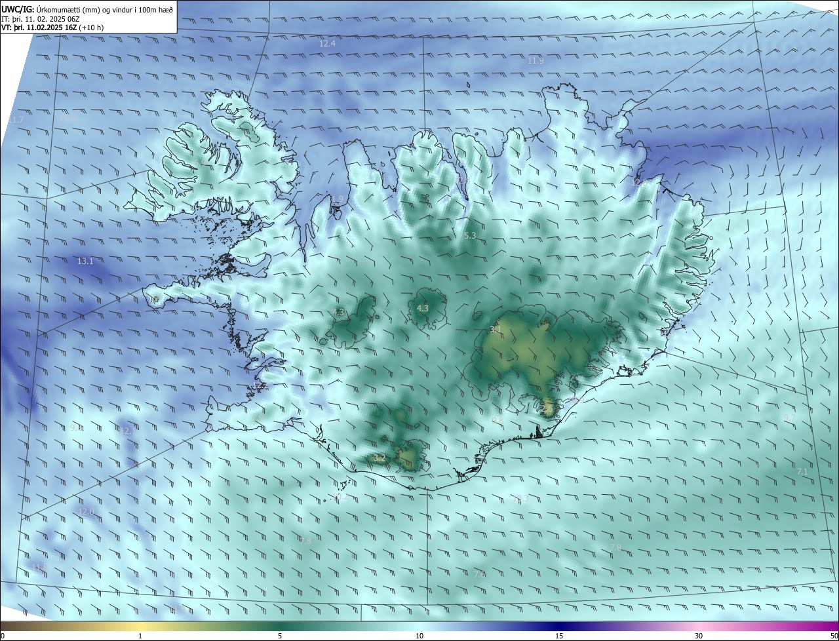Viewport: 839px width, 641px height.
Task: Click the "IT: þri. 11. 02. 2025 06Z" line
Action: click(x=41, y=19)
